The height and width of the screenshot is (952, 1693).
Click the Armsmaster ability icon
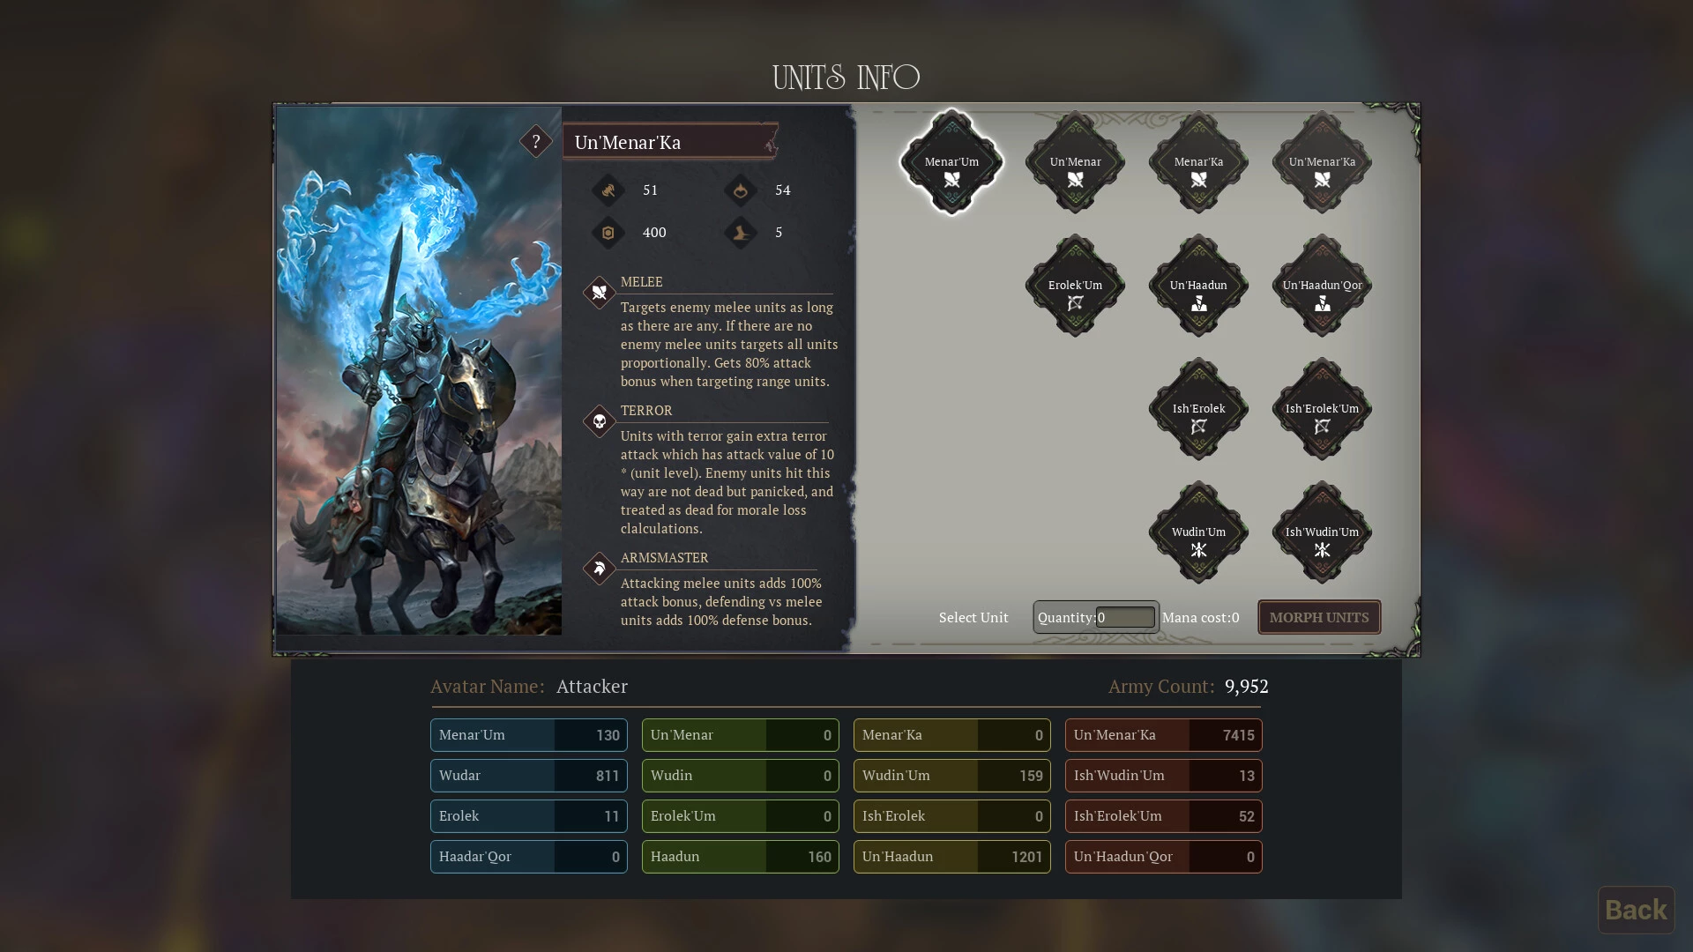[600, 568]
